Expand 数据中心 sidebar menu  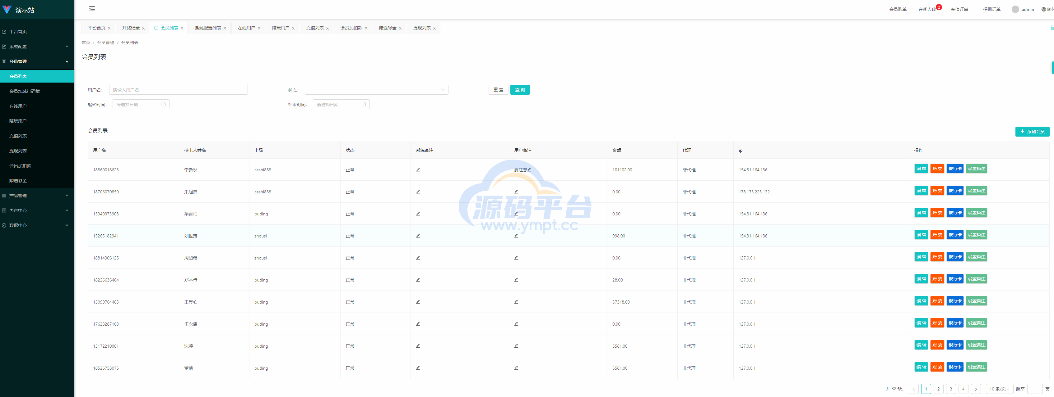click(37, 225)
